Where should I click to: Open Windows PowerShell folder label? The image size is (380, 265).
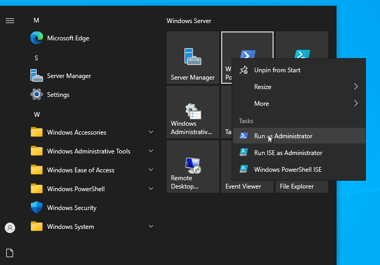76,189
